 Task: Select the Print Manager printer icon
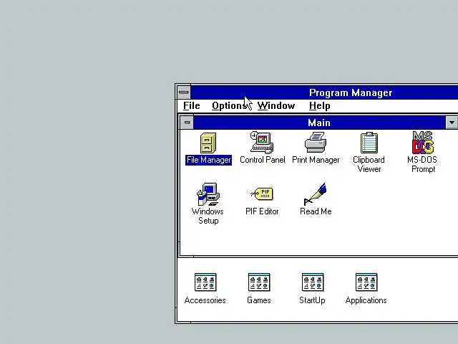click(316, 142)
